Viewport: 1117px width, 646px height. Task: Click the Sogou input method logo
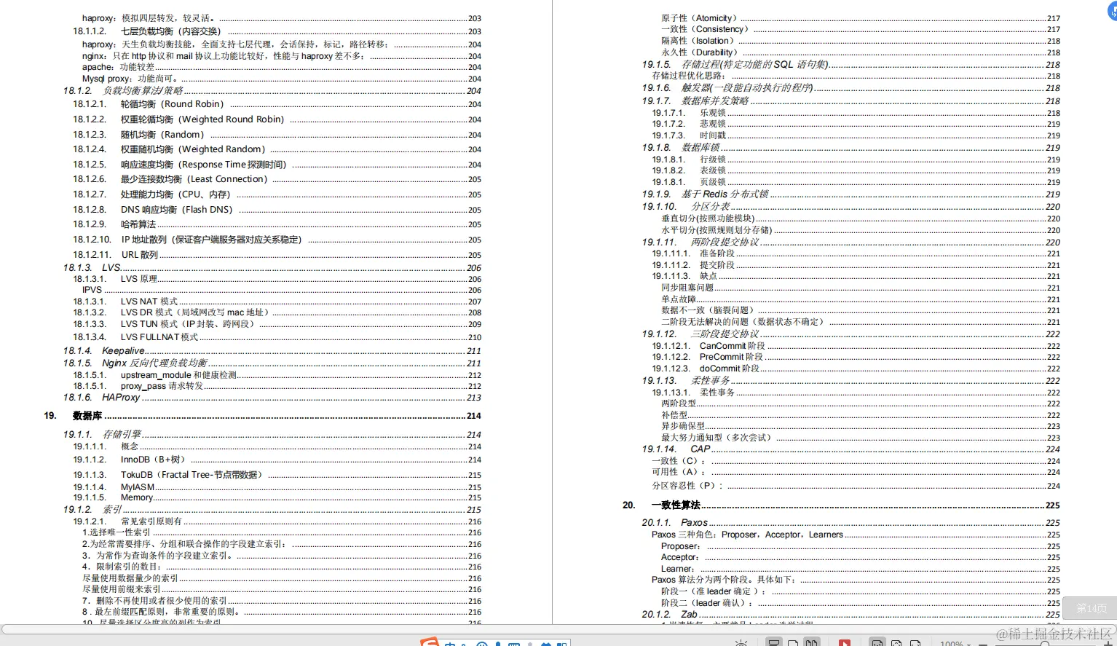[430, 642]
